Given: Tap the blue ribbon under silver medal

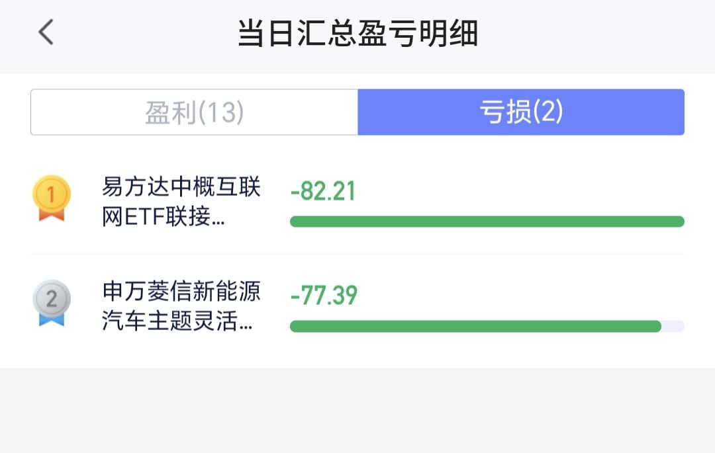Looking at the screenshot, I should [52, 319].
